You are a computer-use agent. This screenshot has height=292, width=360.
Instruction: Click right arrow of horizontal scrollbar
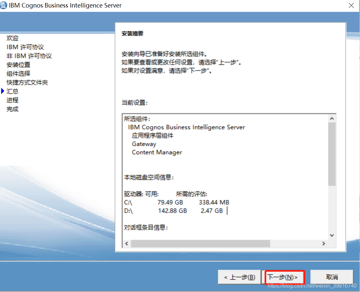(x=324, y=243)
